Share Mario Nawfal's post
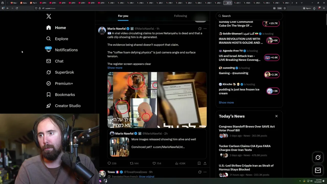Screen dimensions: 327x184 (205, 163)
